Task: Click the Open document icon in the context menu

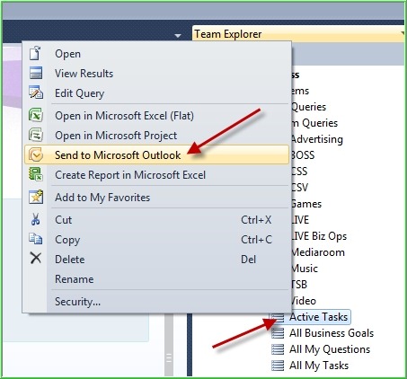Action: (35, 53)
